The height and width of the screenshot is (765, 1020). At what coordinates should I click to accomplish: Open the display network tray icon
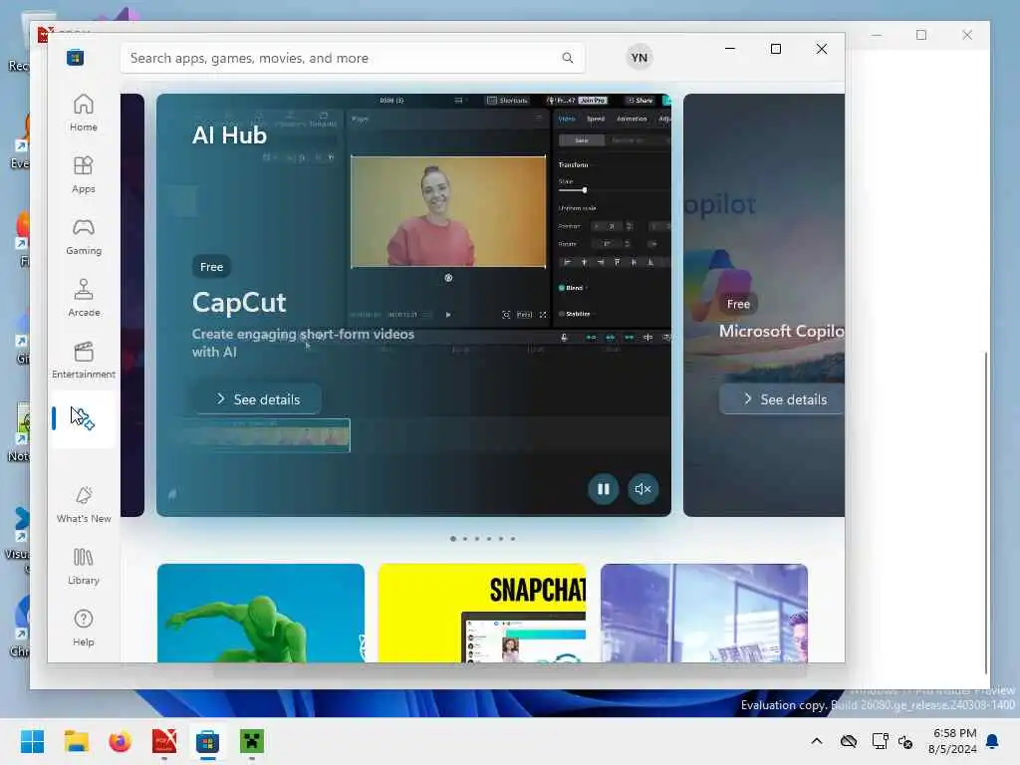click(x=881, y=741)
